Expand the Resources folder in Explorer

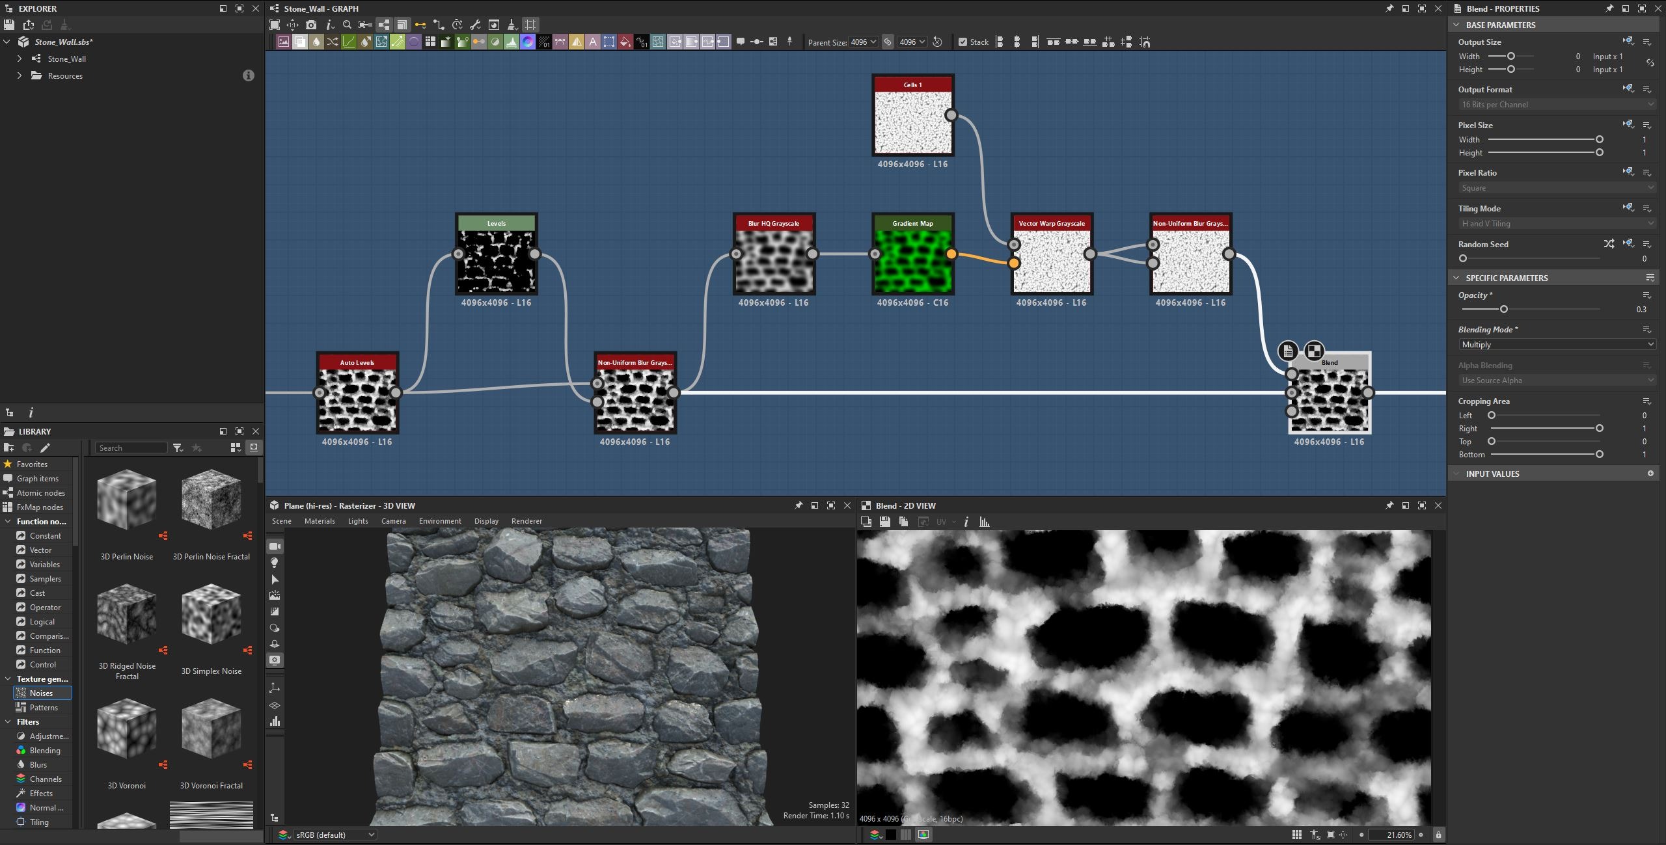[x=20, y=75]
